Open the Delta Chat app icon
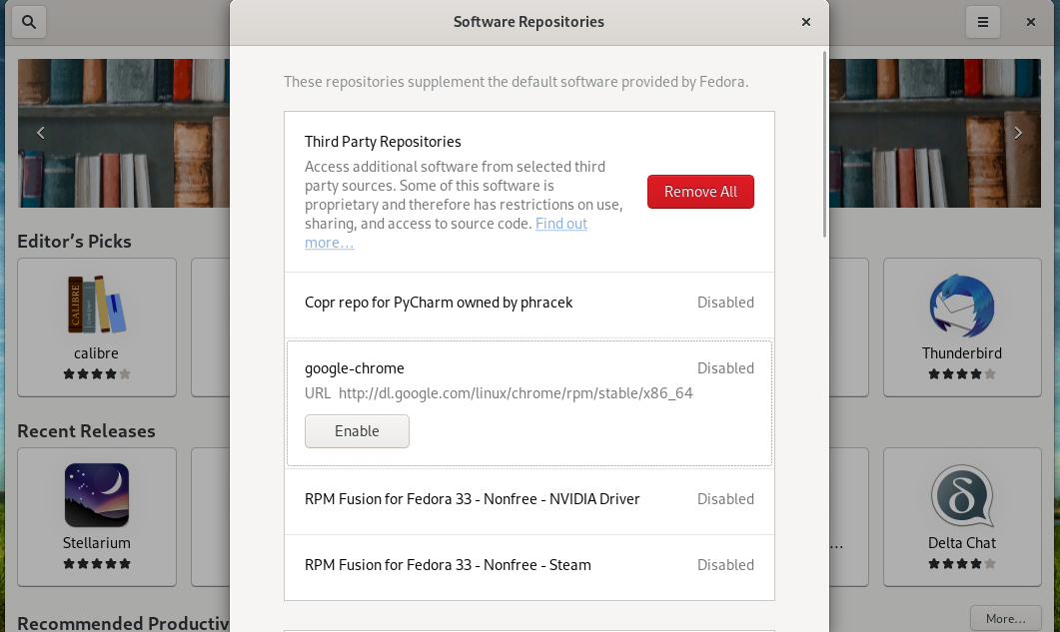The width and height of the screenshot is (1060, 632). 961,494
